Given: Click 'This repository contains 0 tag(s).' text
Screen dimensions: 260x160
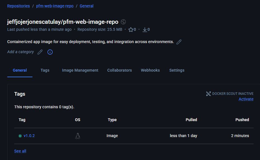Looking at the screenshot, I should click(44, 107).
